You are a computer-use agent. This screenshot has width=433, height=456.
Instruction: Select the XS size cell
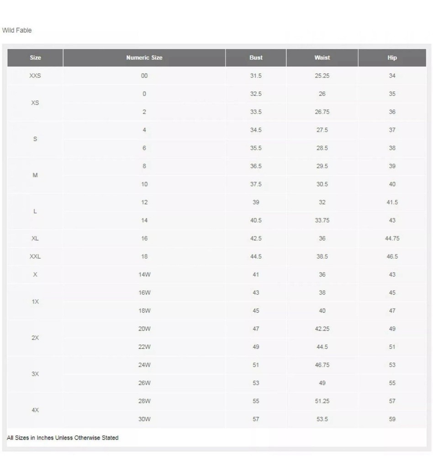click(x=35, y=103)
